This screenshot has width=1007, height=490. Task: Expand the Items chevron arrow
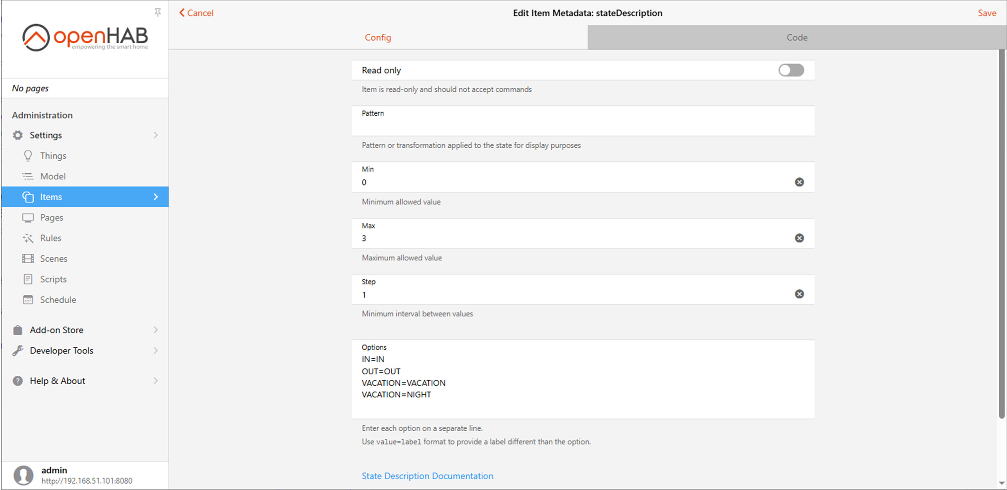pos(155,197)
